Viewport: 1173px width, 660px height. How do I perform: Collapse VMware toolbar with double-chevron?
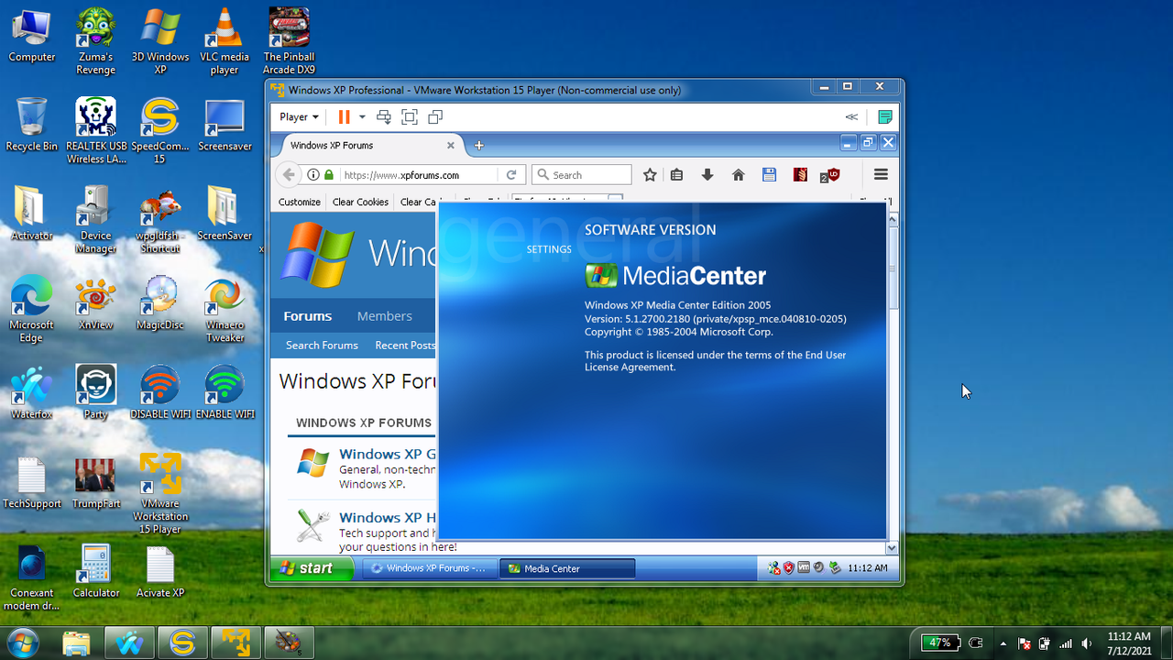point(851,116)
